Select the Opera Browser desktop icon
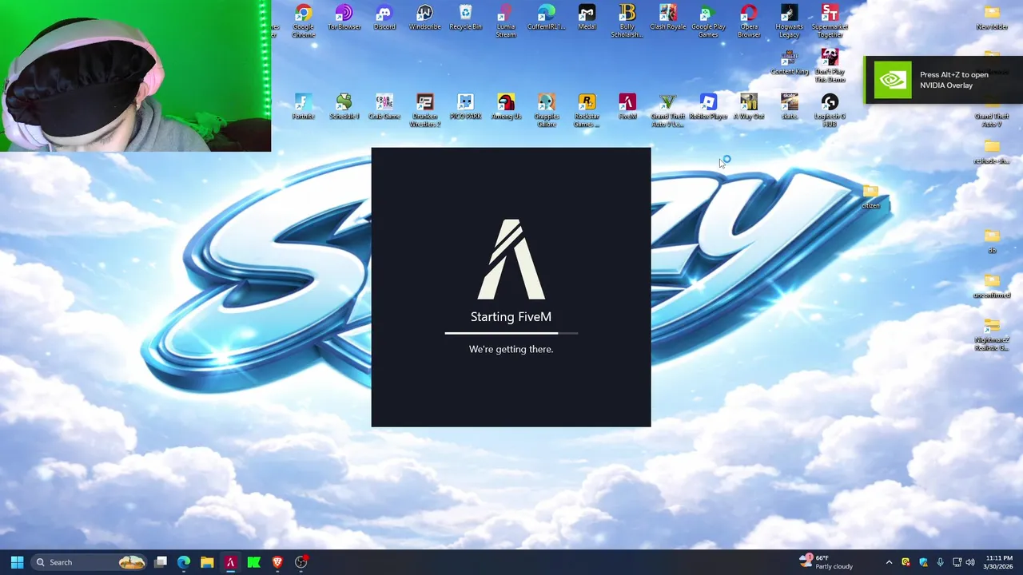The width and height of the screenshot is (1023, 575). (x=749, y=21)
